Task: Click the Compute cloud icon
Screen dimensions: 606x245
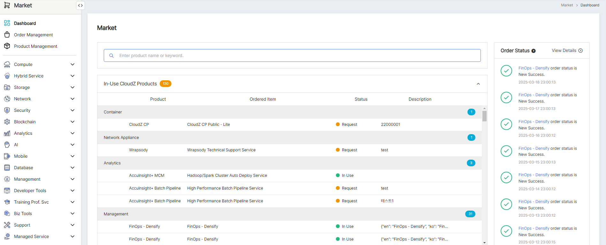Action: [7, 64]
